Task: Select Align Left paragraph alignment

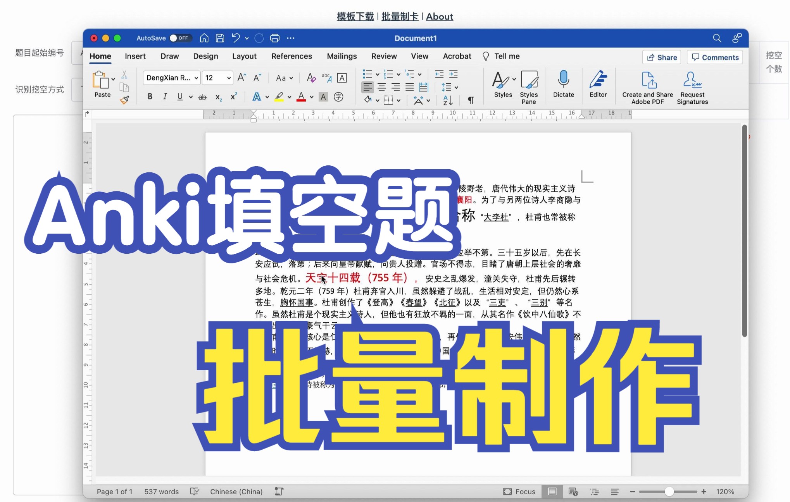Action: [367, 88]
